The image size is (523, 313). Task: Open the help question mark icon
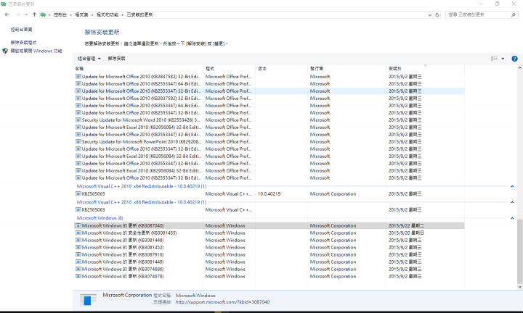(514, 59)
